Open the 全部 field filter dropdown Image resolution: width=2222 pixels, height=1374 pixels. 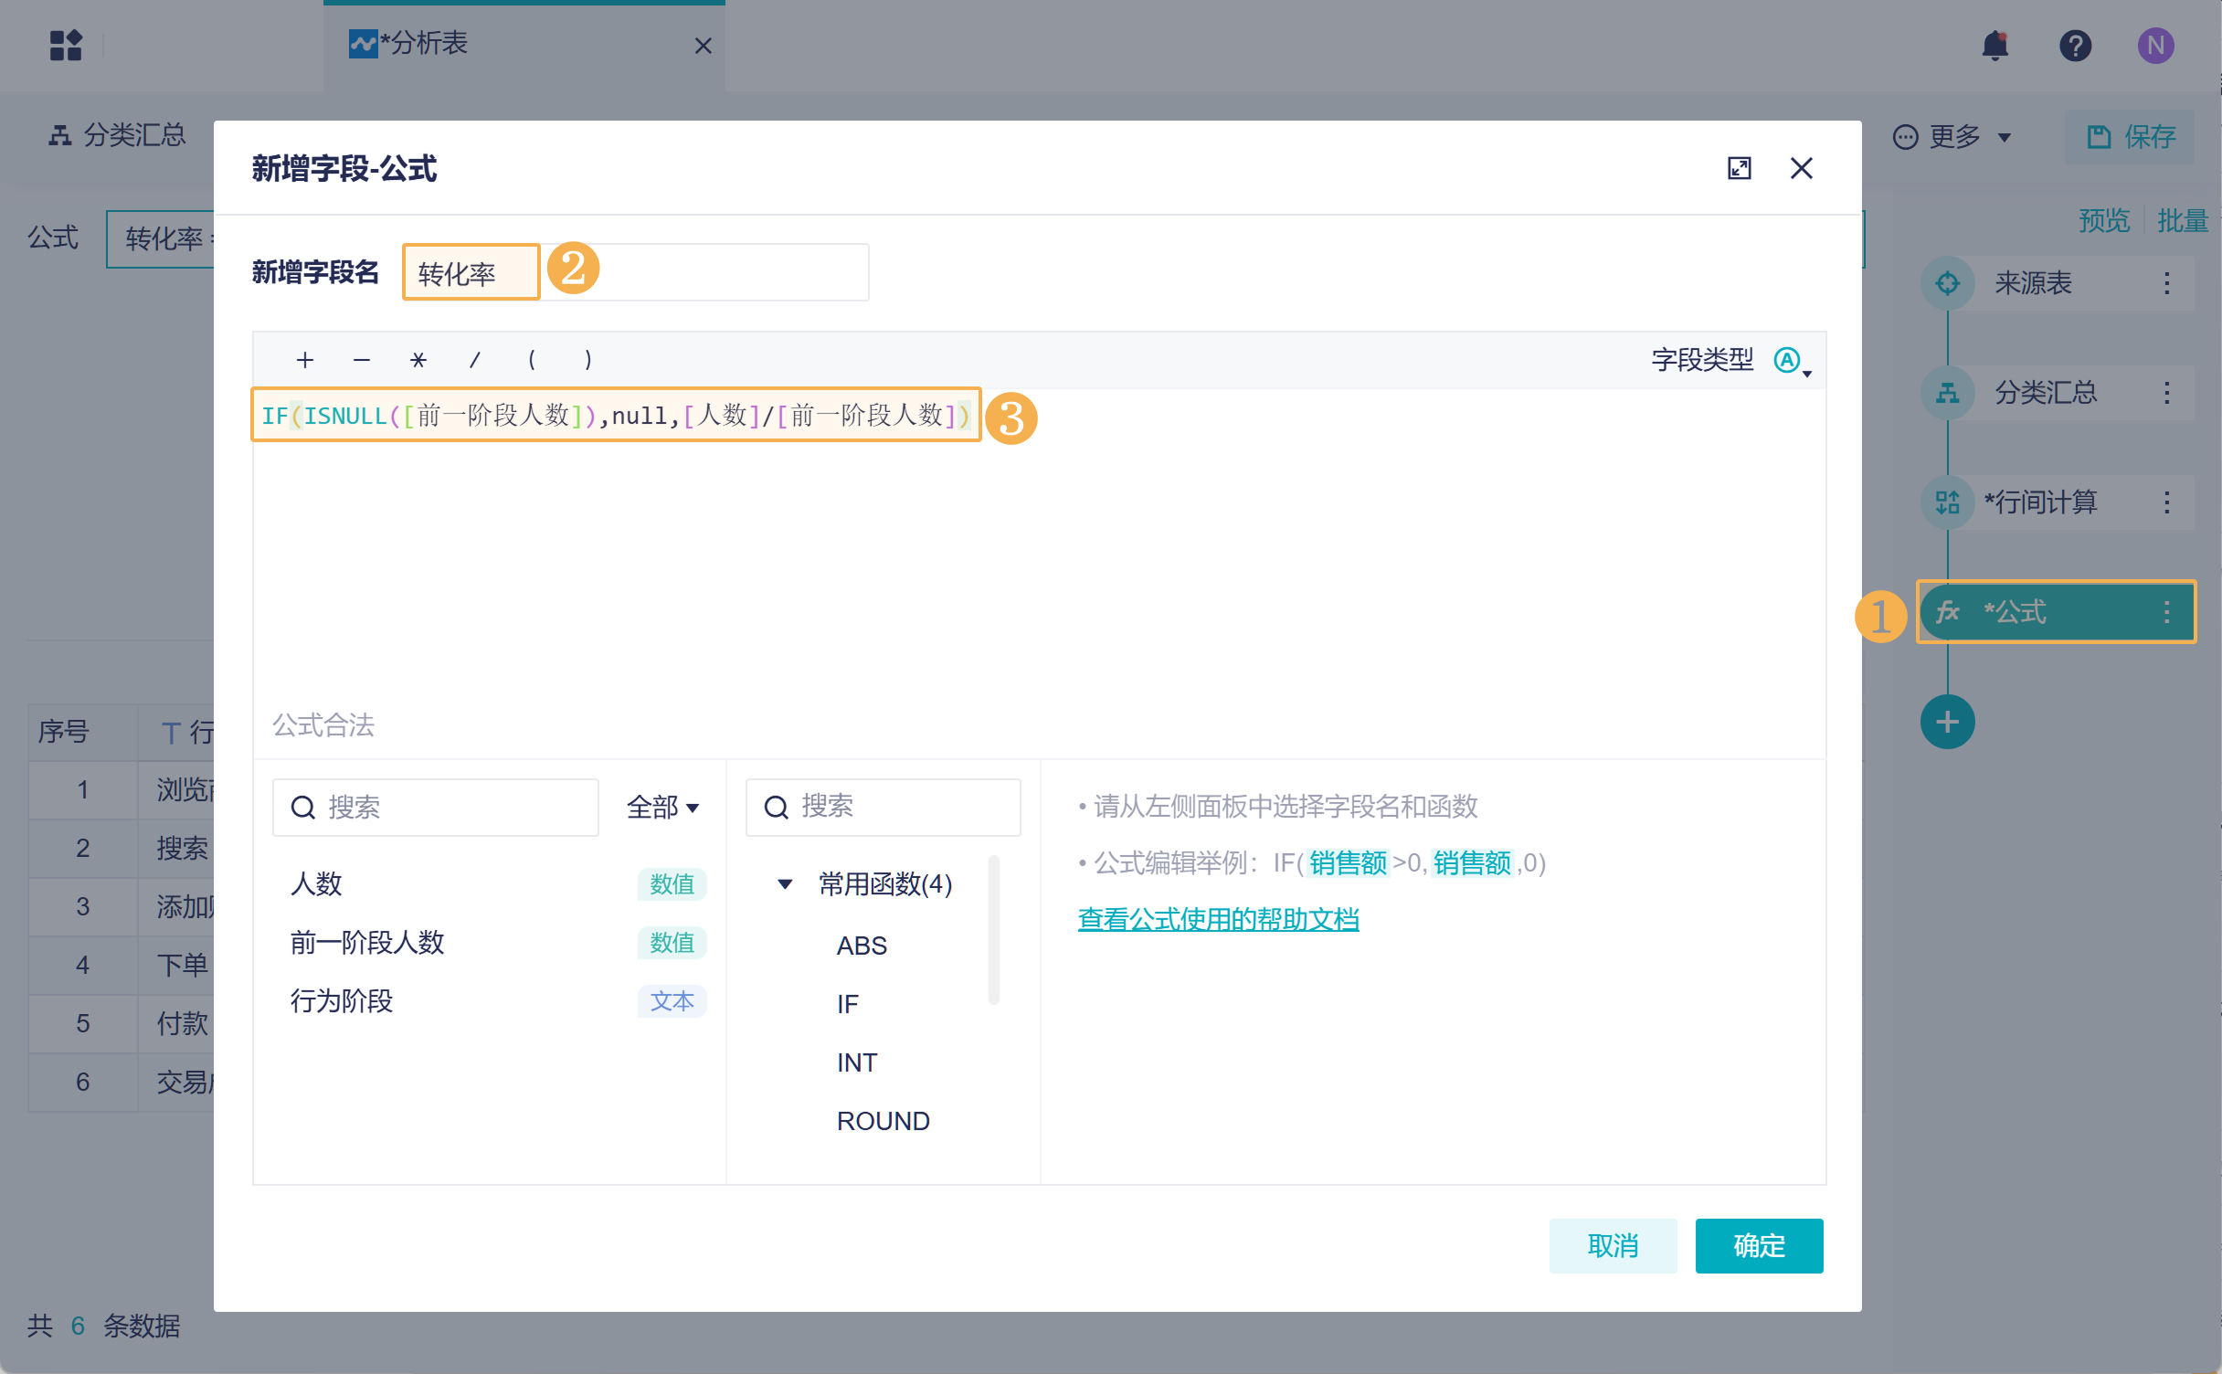[x=663, y=808]
